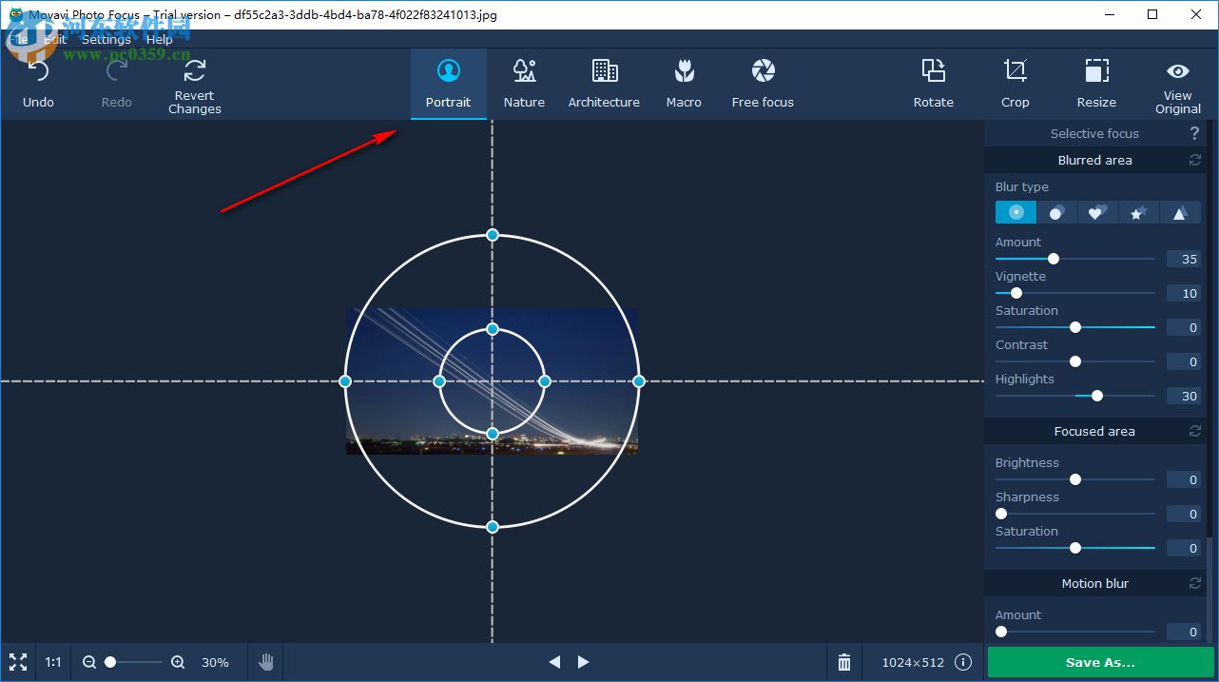
Task: Select the hand pan tool
Action: click(x=266, y=662)
